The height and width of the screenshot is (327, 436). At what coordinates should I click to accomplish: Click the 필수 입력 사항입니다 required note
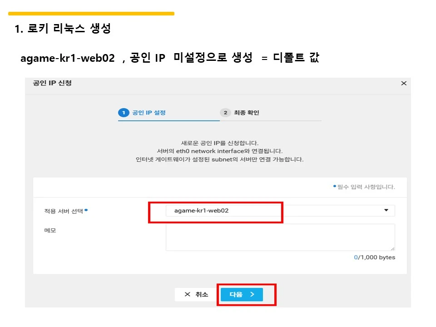point(366,187)
